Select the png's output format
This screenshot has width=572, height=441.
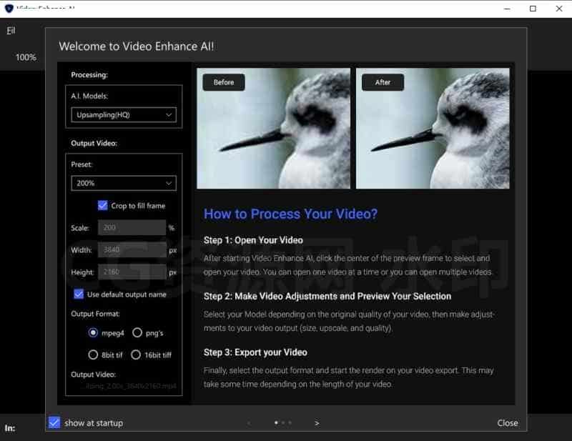[137, 332]
